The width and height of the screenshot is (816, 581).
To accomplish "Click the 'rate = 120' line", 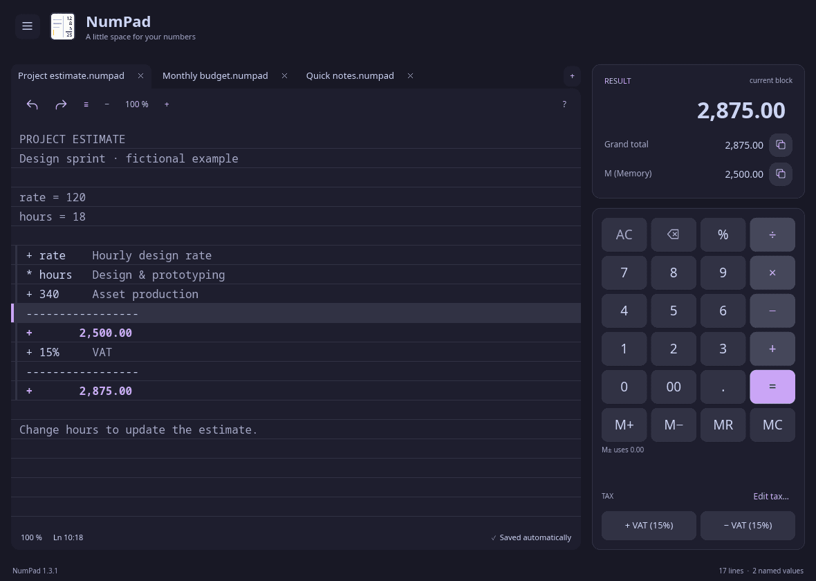I will coord(295,197).
